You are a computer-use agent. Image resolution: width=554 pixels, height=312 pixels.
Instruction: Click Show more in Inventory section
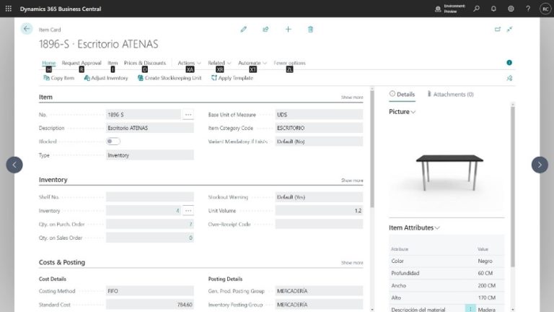352,181
